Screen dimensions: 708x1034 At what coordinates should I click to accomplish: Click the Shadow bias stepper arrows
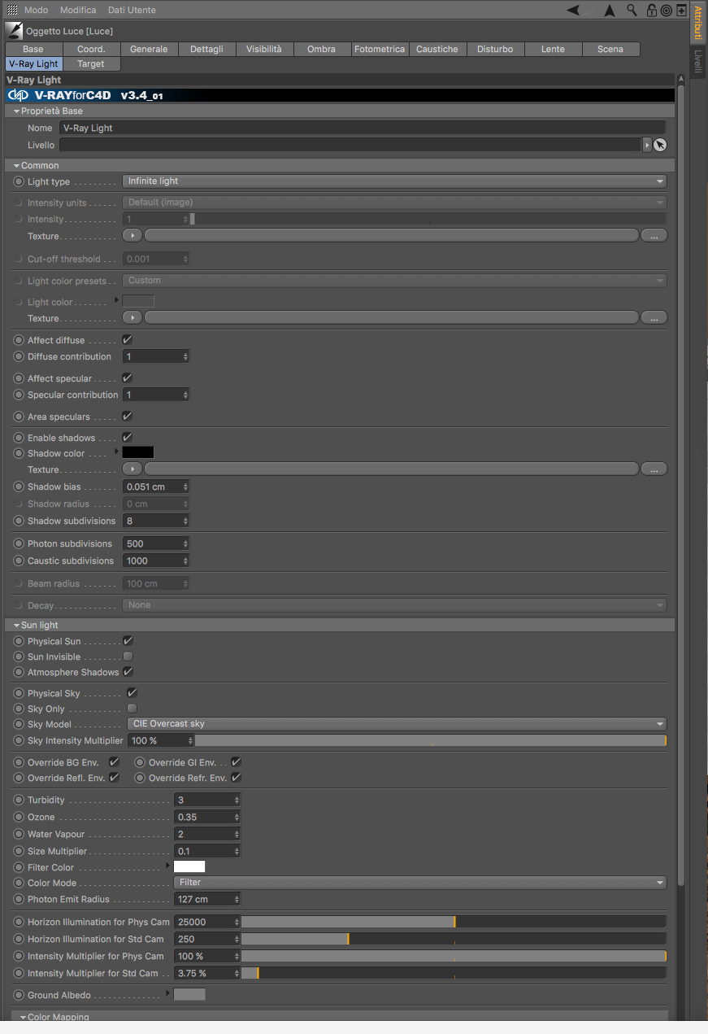click(186, 486)
